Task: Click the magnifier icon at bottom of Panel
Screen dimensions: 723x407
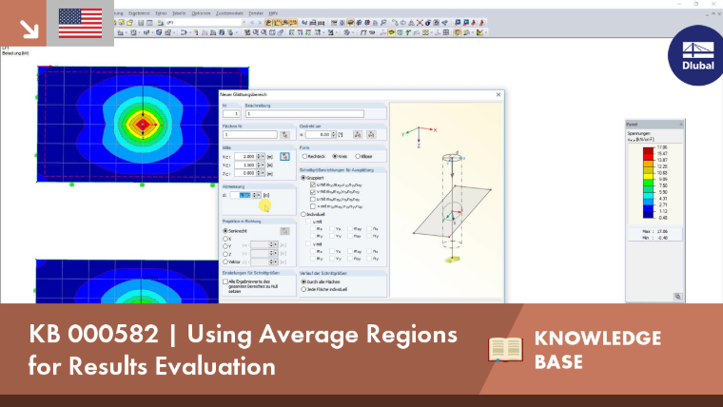Action: point(677,297)
